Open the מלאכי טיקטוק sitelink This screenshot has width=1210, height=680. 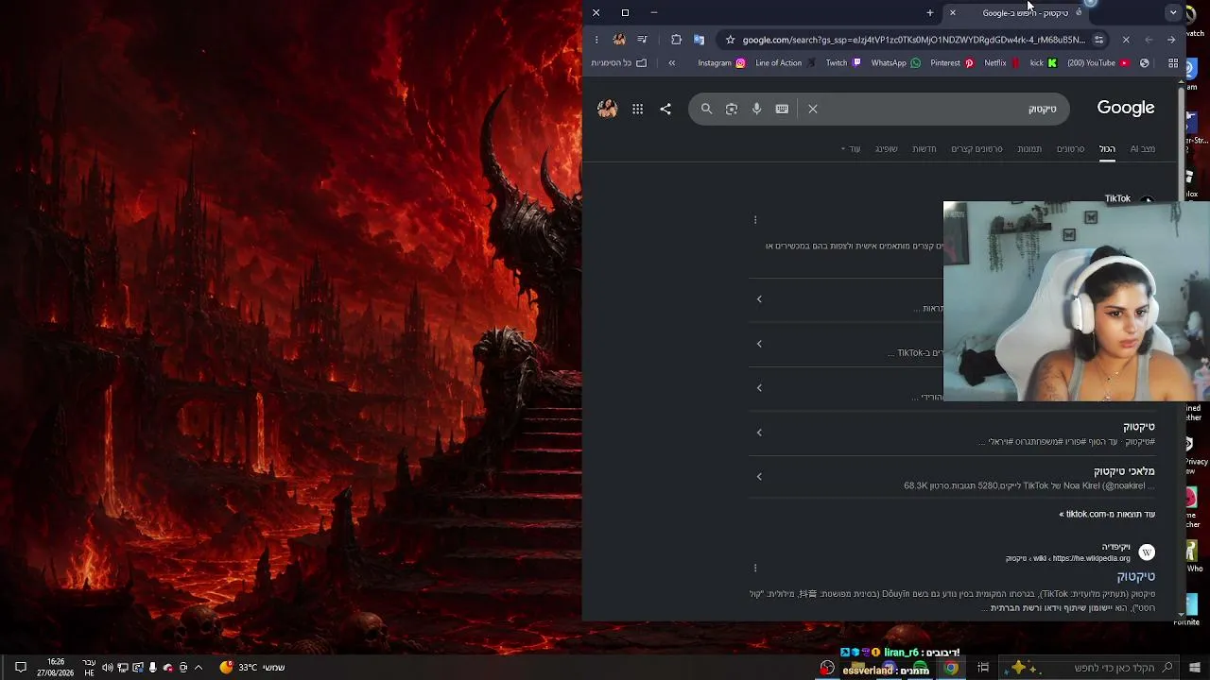(1124, 471)
